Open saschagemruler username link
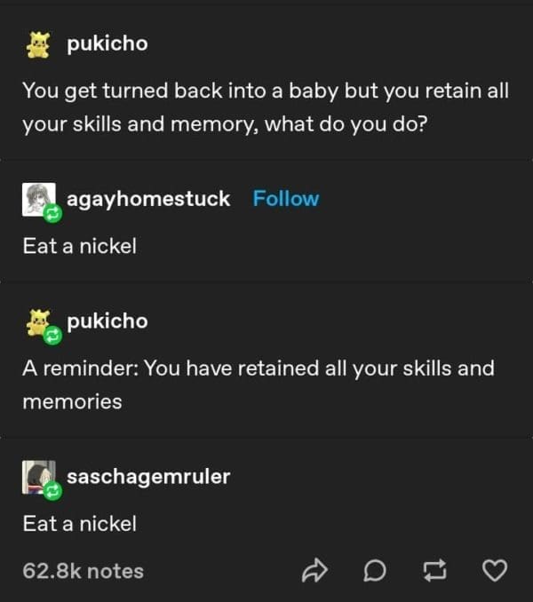This screenshot has width=533, height=602. point(148,477)
